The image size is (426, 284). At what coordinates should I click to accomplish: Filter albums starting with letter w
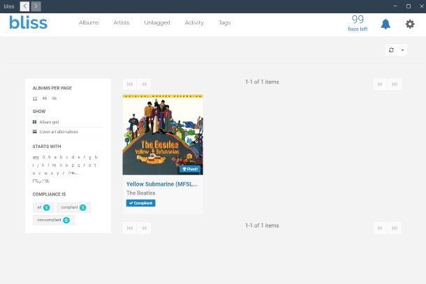point(45,173)
